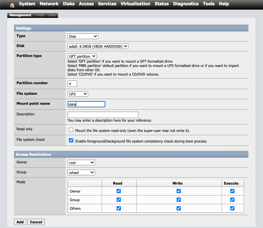Uncheck Others Read permission
Viewport: 263px width, 228px height.
pyautogui.click(x=119, y=208)
